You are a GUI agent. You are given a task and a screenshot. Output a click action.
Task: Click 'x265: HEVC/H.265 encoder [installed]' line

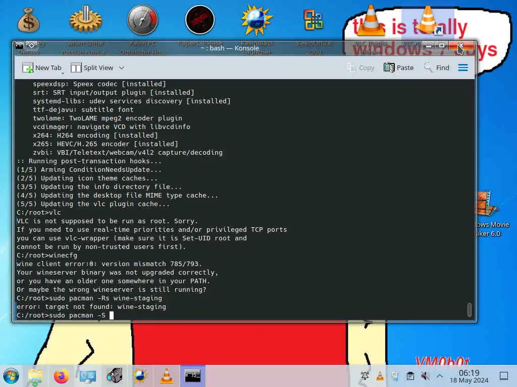click(x=106, y=144)
